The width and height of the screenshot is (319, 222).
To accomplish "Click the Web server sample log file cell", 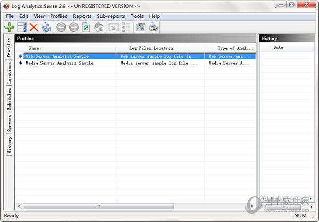I will click(x=160, y=56).
